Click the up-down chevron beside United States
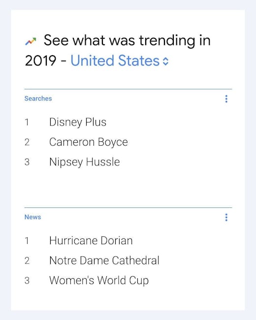Viewport: 256px width, 320px height. pos(166,61)
